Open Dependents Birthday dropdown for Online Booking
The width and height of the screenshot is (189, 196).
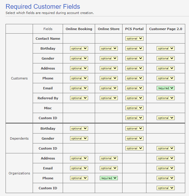click(79, 128)
